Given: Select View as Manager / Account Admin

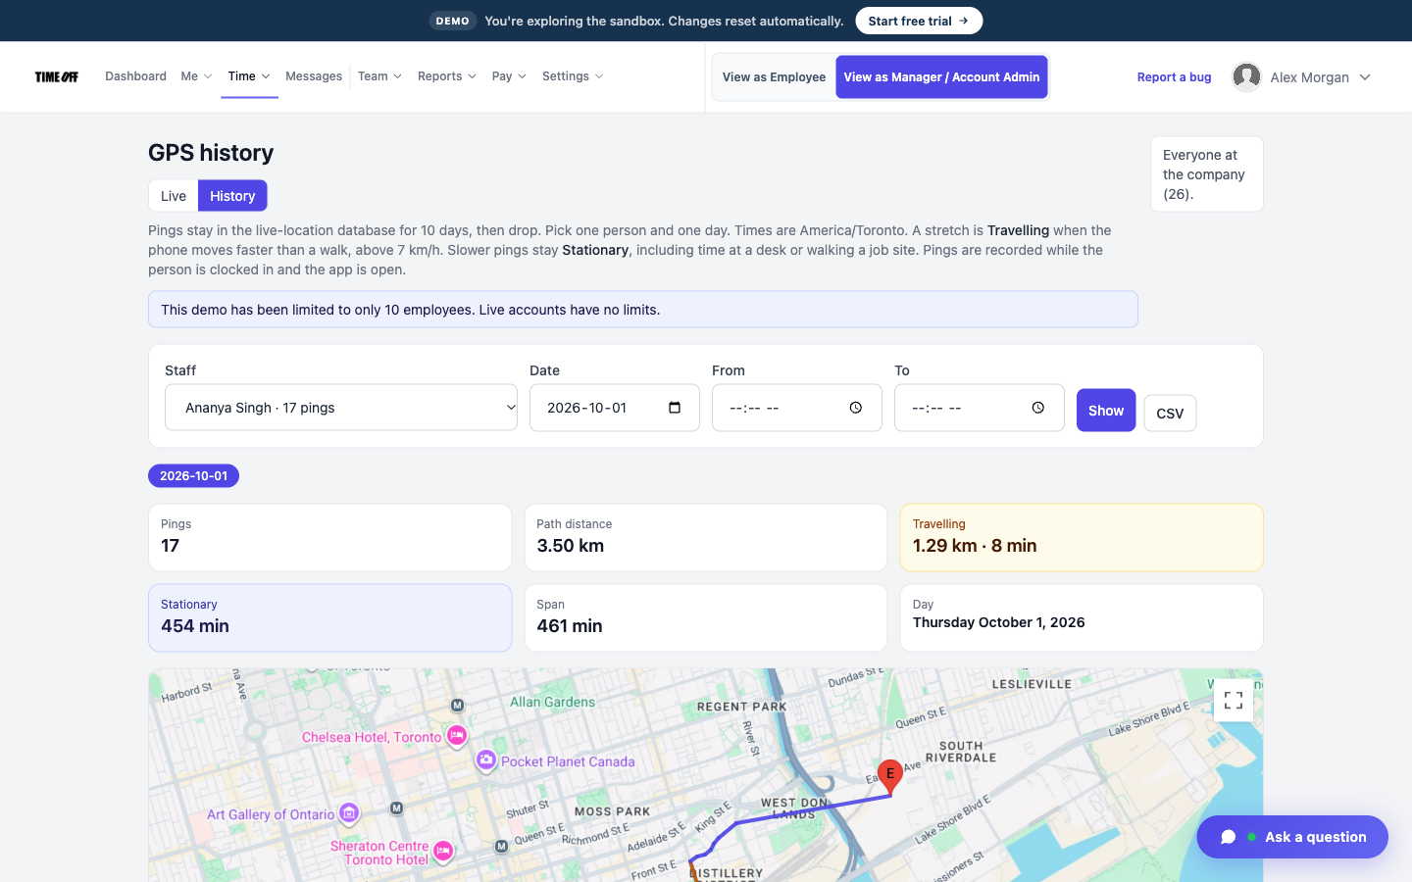Looking at the screenshot, I should pos(941,76).
